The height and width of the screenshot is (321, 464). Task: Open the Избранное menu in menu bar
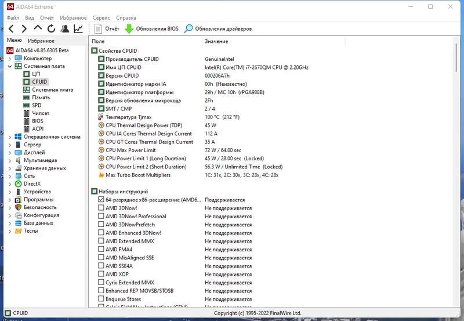(x=73, y=18)
